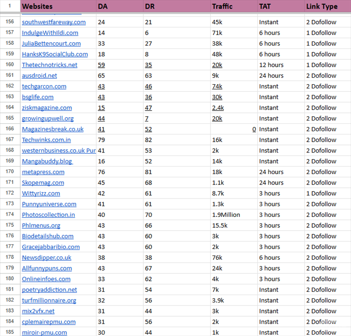Open the turfmillionnaire.org link
The height and width of the screenshot is (336, 351).
point(49,301)
